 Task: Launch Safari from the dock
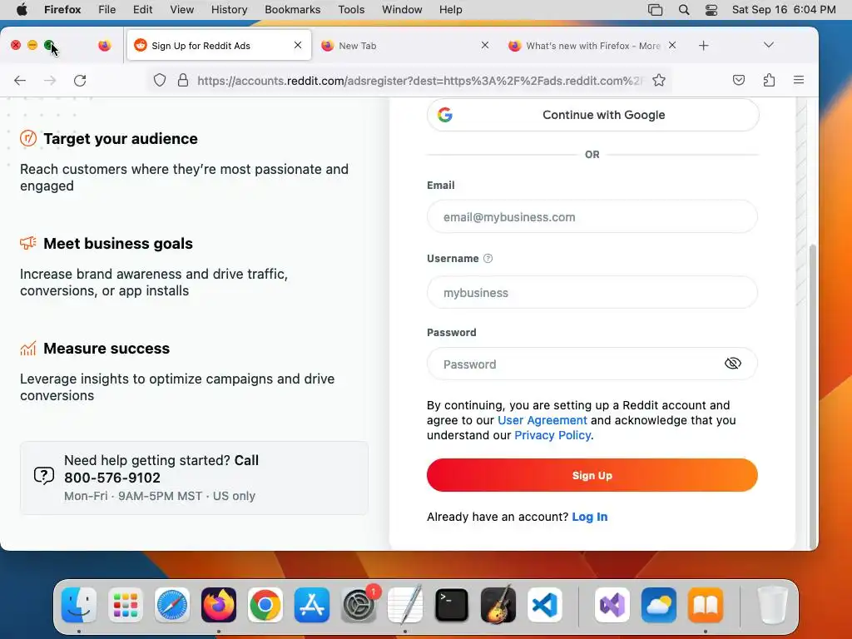(172, 604)
